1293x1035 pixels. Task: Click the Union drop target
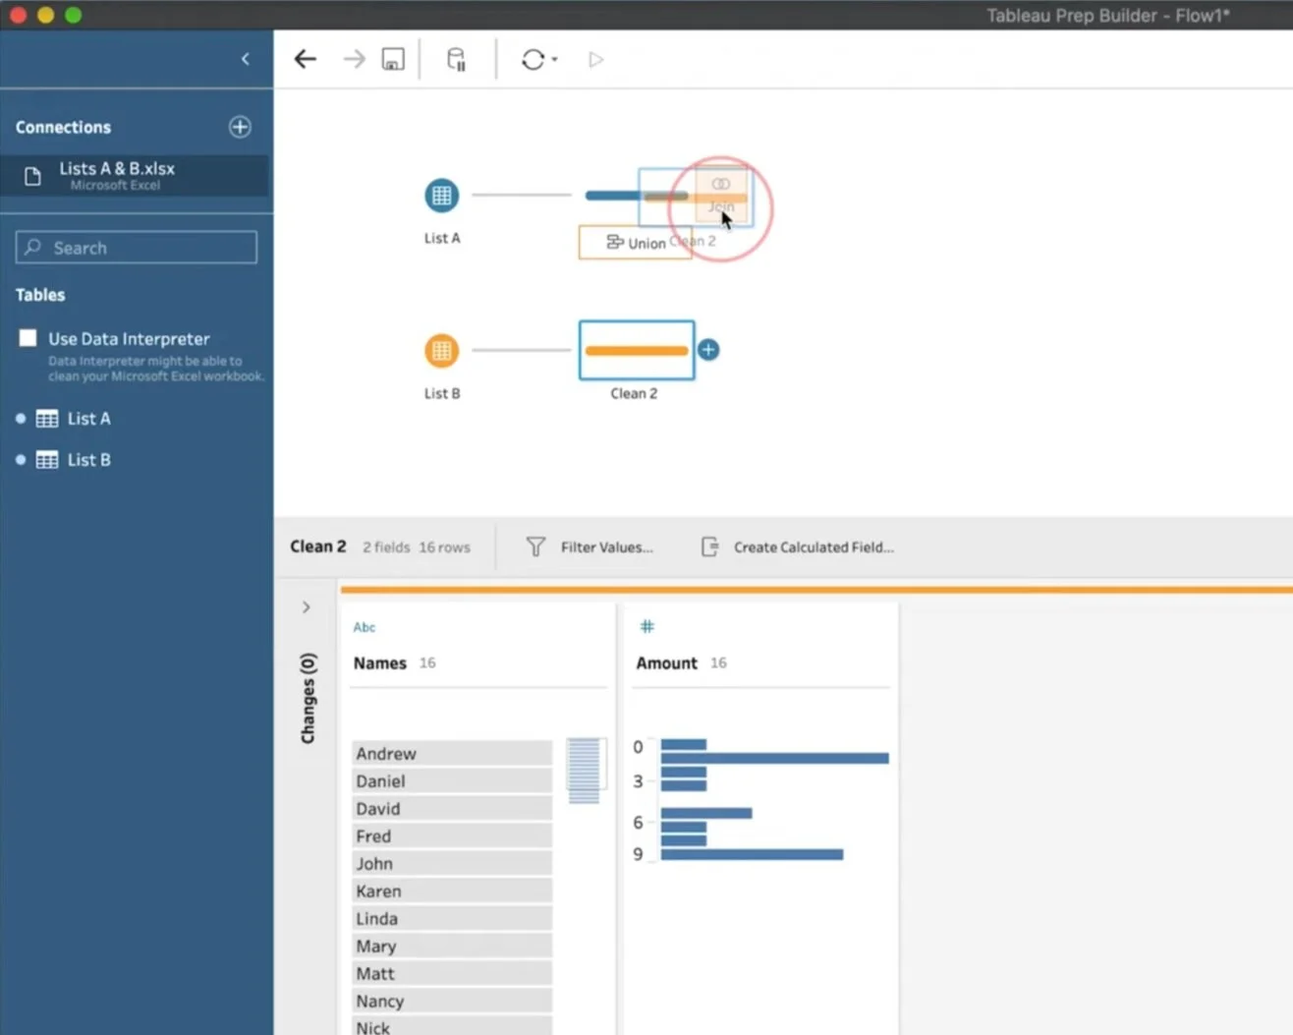click(x=636, y=243)
